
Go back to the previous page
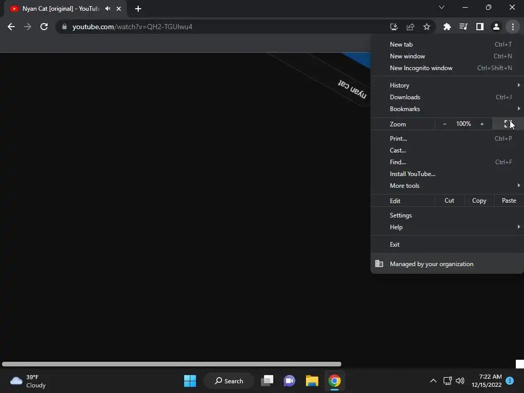click(x=11, y=27)
